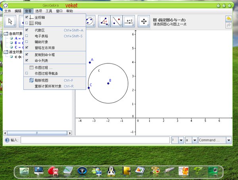Click 刷新视图 (Refresh Views) menu entry
The image size is (238, 180).
click(x=41, y=80)
